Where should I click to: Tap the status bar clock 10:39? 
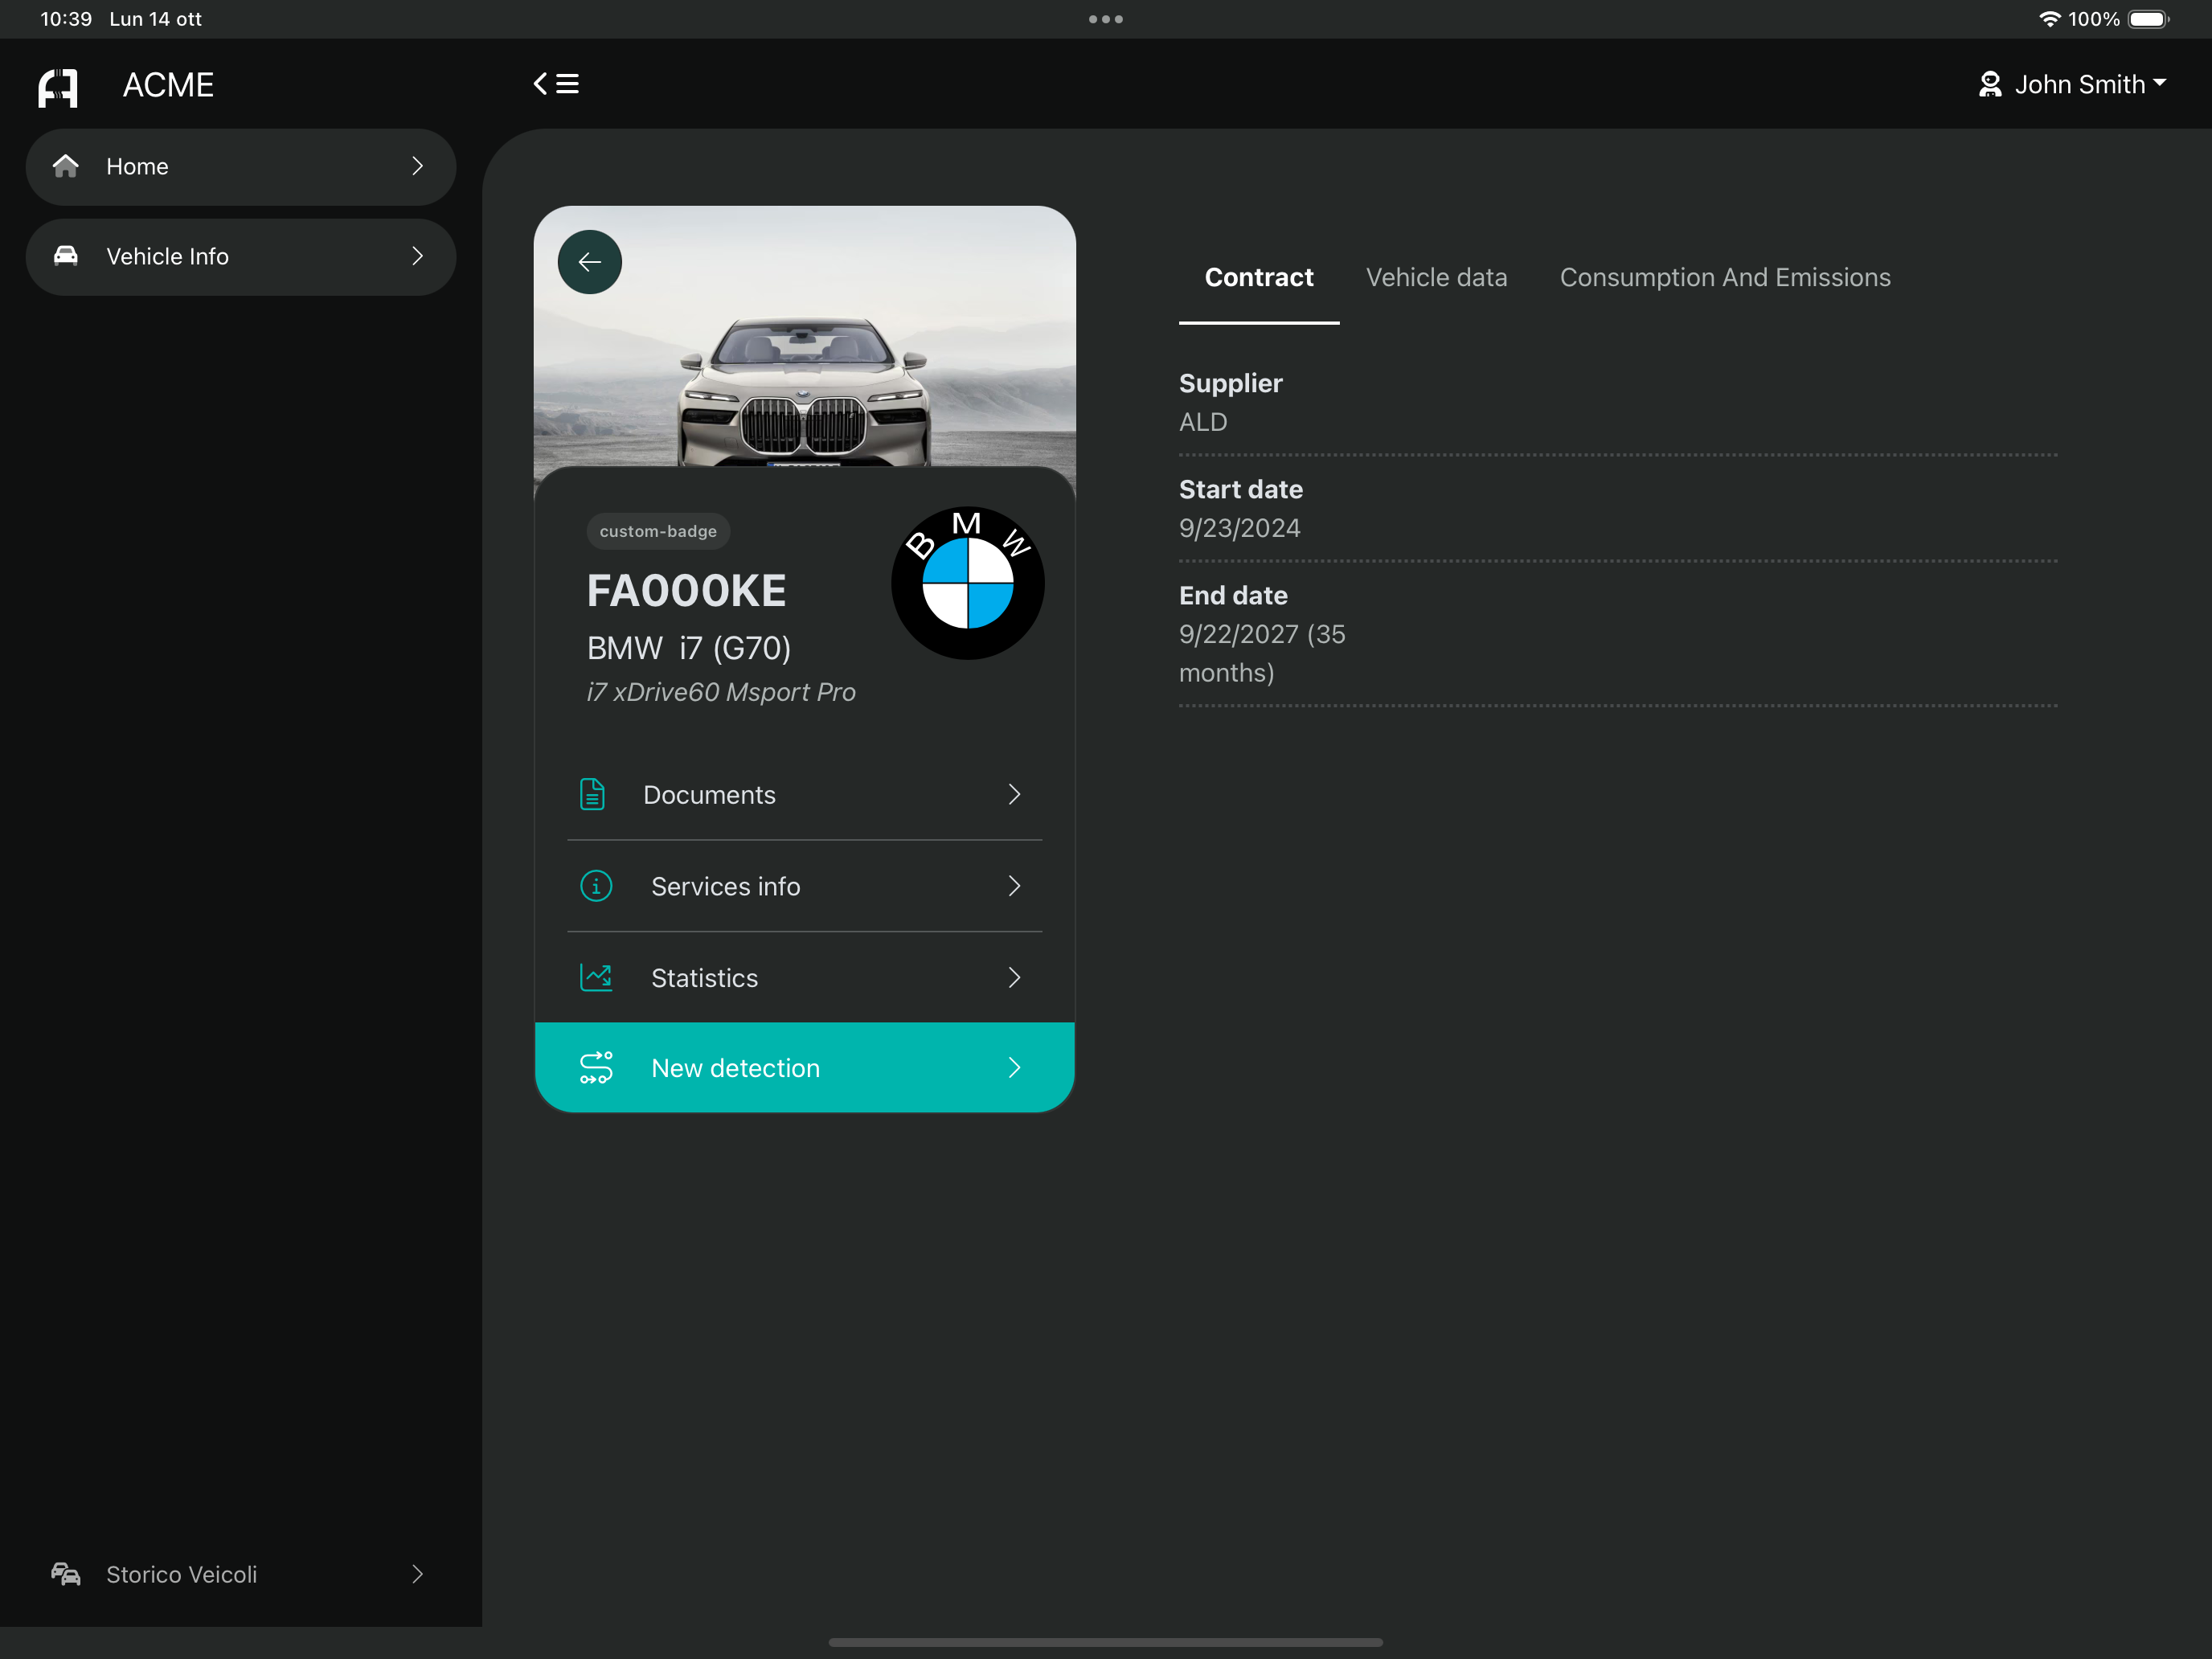(x=66, y=19)
